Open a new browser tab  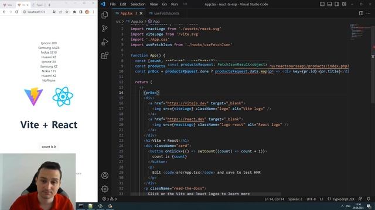(x=49, y=5)
